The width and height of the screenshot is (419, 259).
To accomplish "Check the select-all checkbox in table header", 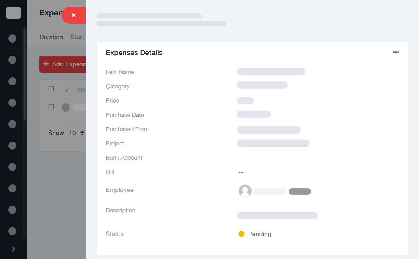I will pyautogui.click(x=51, y=88).
